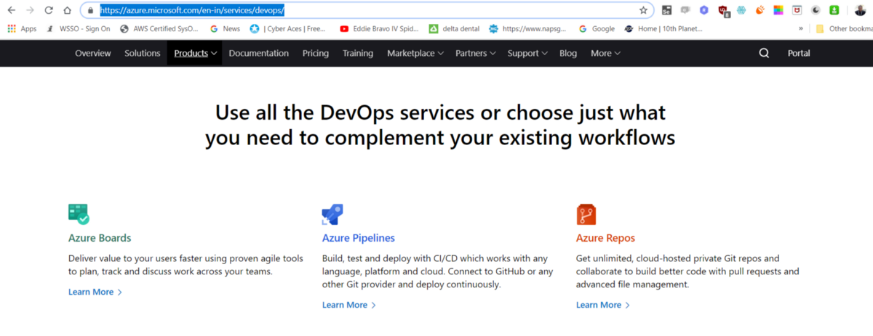873x336 pixels.
Task: Click the Azure Repos product icon
Action: pos(586,214)
